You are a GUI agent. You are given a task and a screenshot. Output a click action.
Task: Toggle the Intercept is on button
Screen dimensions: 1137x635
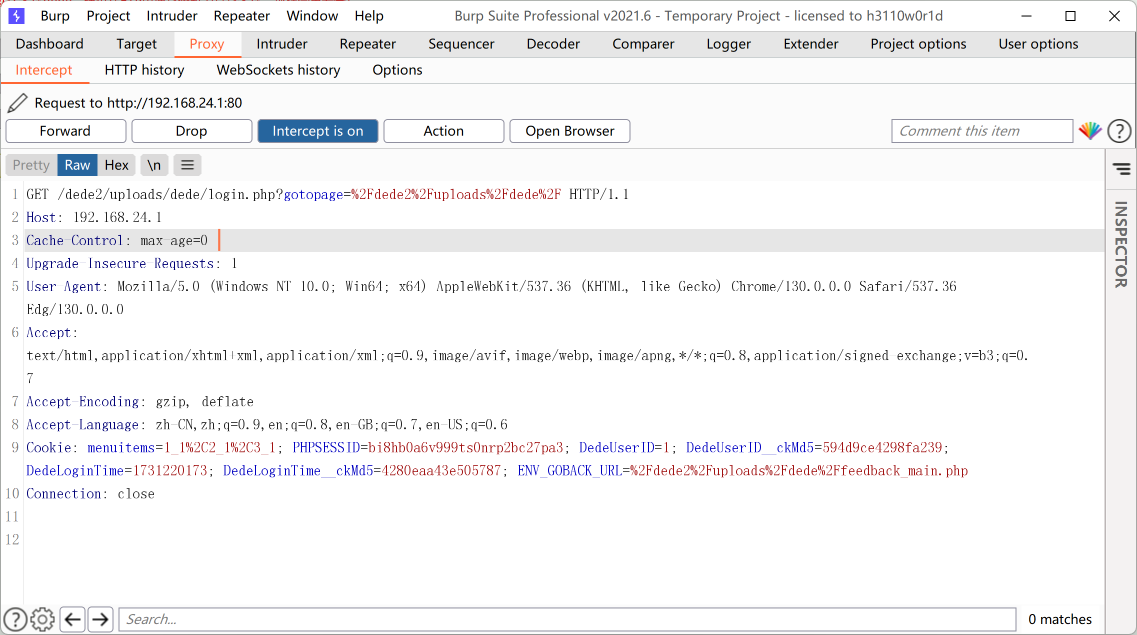[x=318, y=131]
